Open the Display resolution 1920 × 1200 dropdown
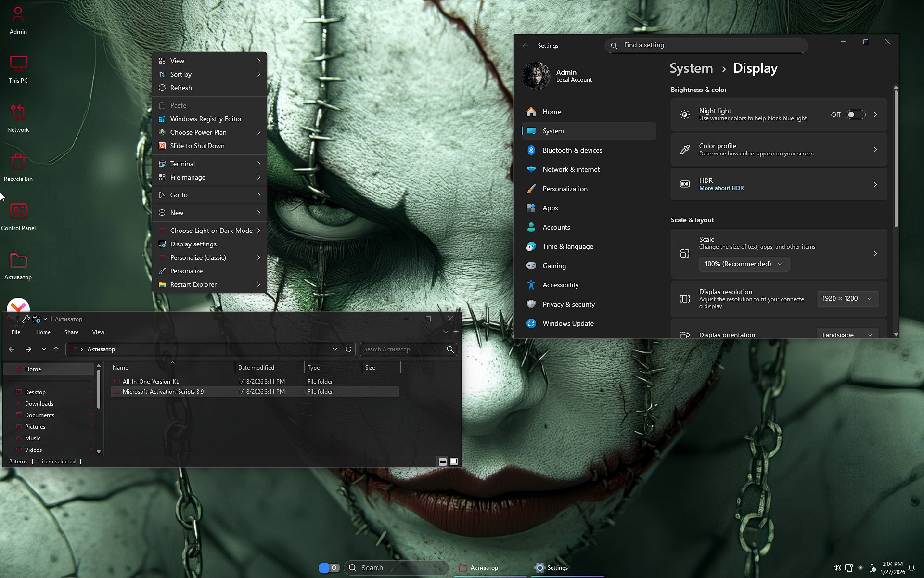Viewport: 924px width, 578px height. tap(847, 298)
